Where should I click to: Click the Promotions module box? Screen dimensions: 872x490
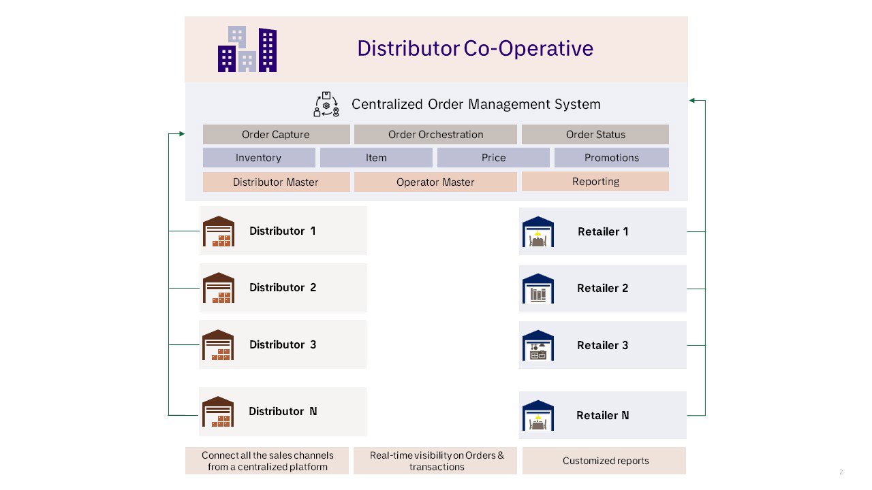tap(611, 157)
